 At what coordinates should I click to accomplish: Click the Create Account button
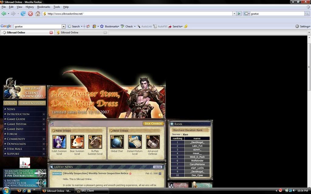coord(32,103)
